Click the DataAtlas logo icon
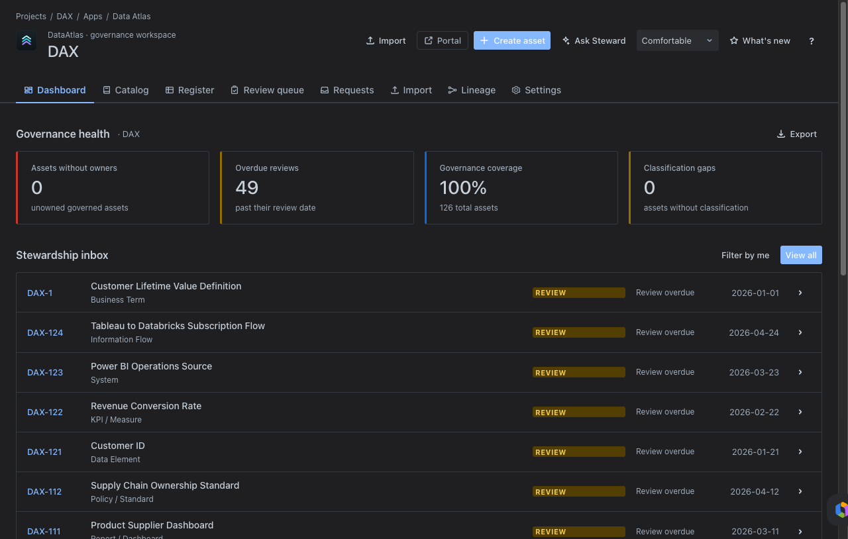 pyautogui.click(x=26, y=40)
